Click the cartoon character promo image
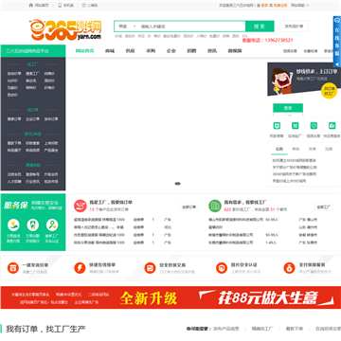The height and width of the screenshot is (341, 341). click(281, 81)
